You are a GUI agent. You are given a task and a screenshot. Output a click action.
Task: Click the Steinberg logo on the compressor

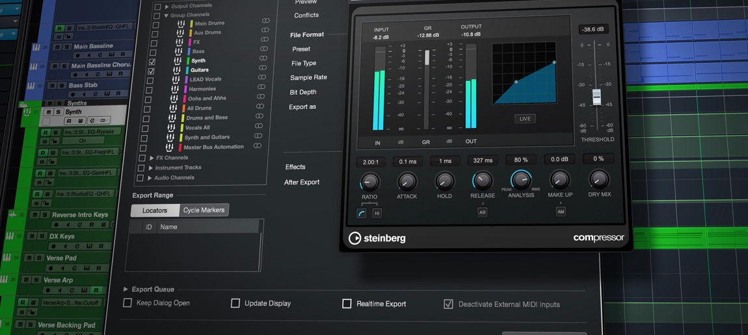click(377, 238)
